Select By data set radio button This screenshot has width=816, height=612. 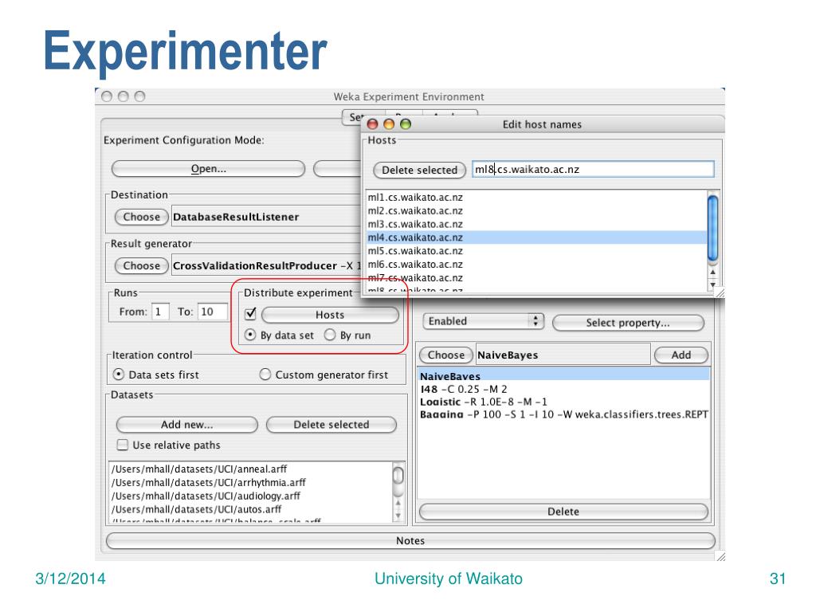click(250, 335)
